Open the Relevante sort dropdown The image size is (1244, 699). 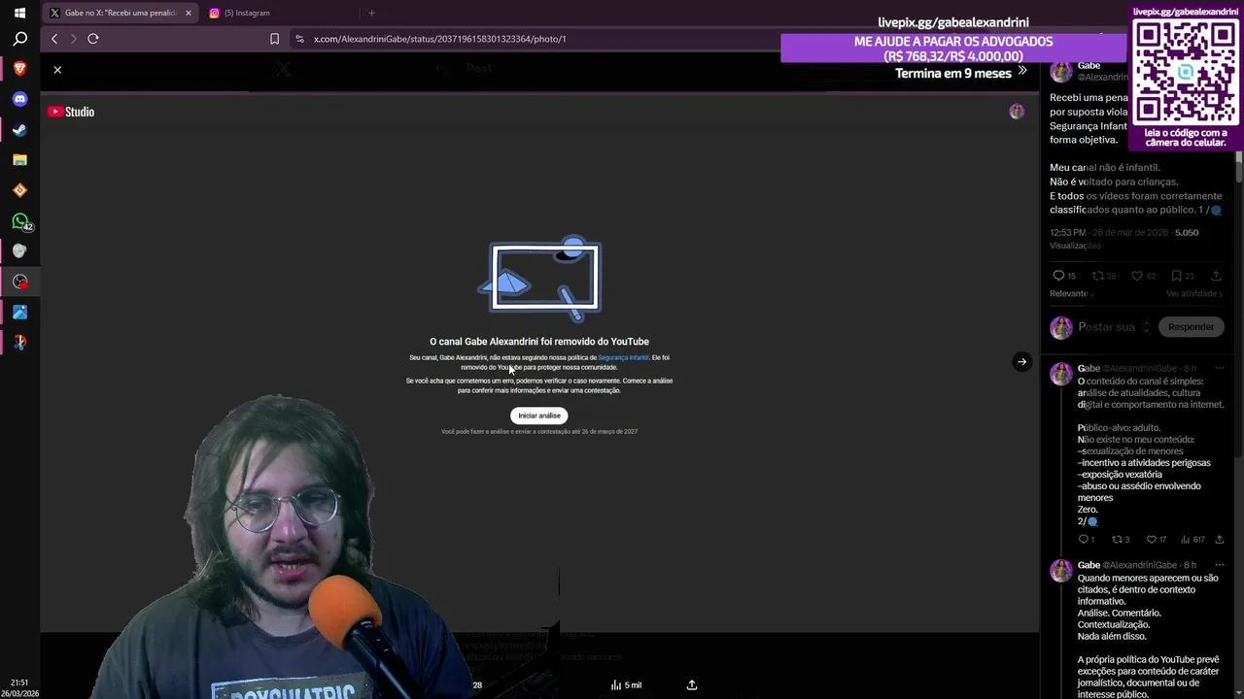click(x=1072, y=293)
